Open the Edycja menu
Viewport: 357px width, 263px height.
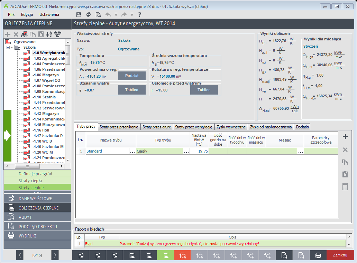click(27, 14)
